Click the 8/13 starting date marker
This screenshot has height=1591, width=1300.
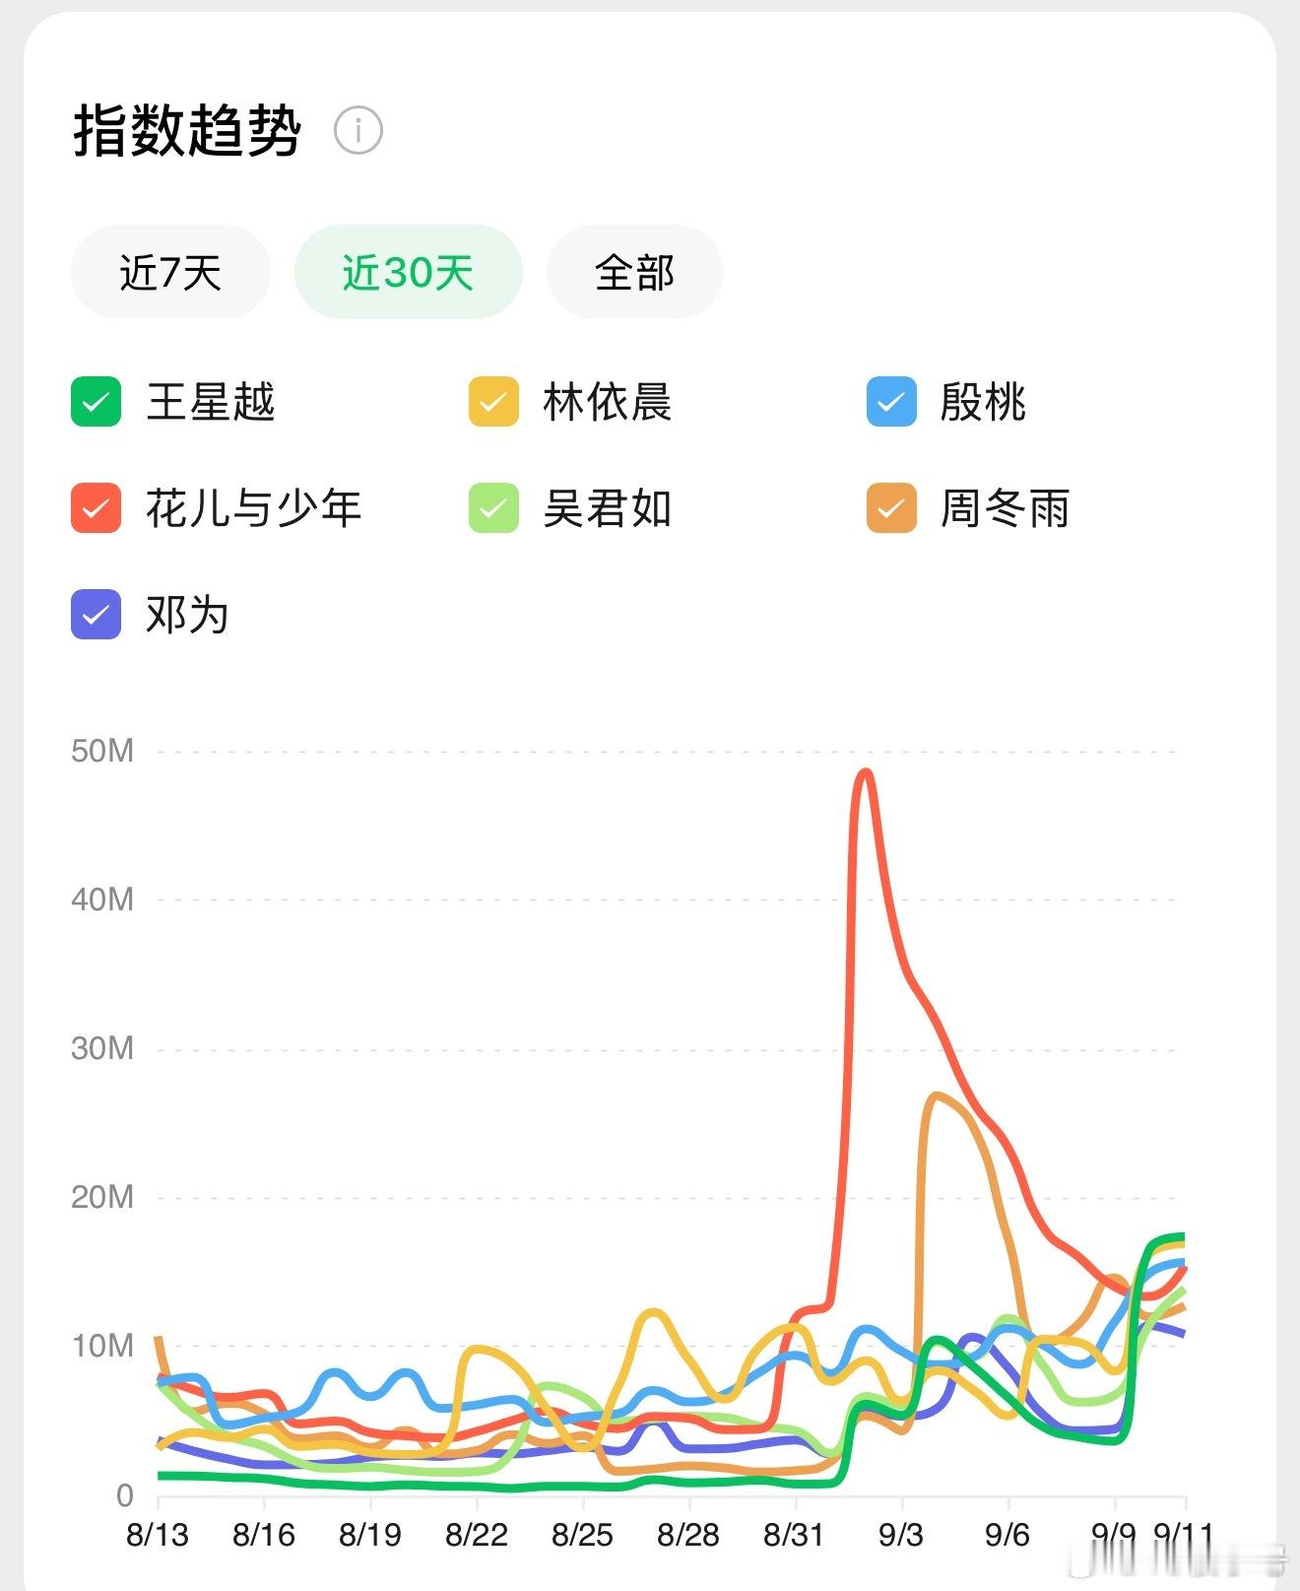click(158, 1535)
